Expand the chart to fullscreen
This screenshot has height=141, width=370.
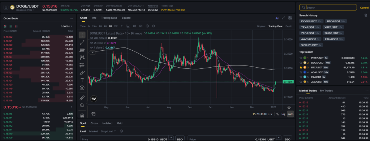[x=284, y=18]
